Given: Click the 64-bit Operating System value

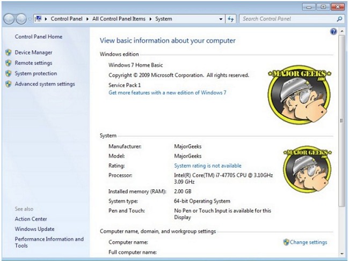Looking at the screenshot, I should click(x=202, y=202).
